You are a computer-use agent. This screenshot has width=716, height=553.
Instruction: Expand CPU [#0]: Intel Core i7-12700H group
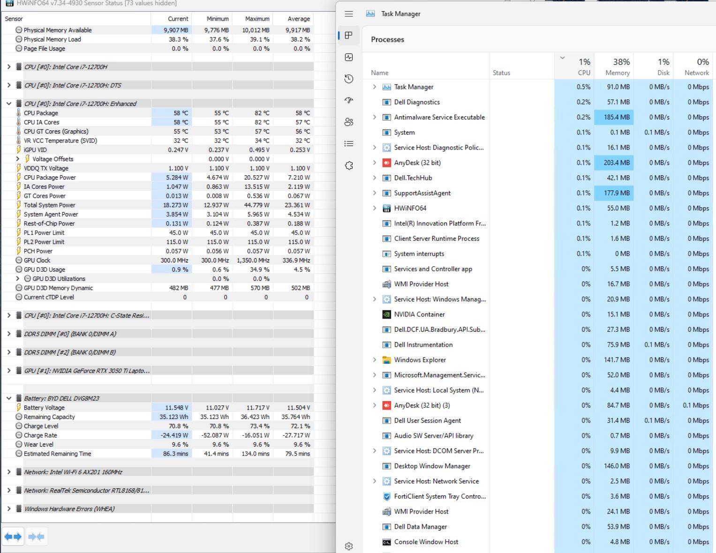(8, 67)
